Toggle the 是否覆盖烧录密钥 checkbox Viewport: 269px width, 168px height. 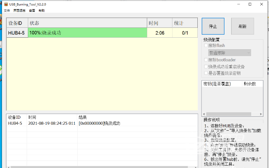206,73
